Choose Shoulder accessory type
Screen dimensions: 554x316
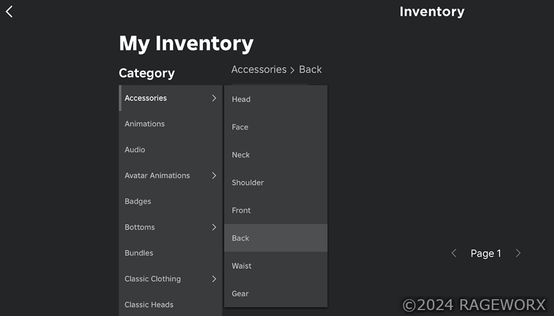[275, 183]
